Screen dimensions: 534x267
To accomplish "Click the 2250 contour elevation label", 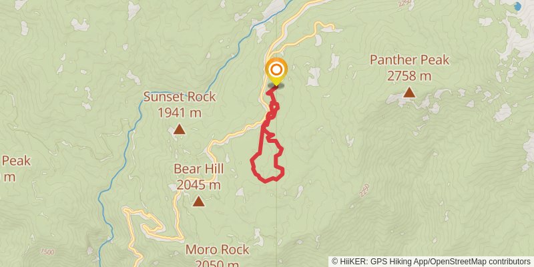I will [x=363, y=191].
